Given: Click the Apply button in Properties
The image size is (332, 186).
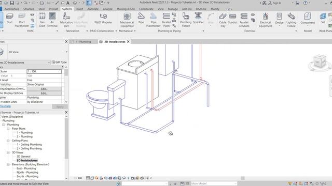Looking at the screenshot, I should tap(60, 107).
